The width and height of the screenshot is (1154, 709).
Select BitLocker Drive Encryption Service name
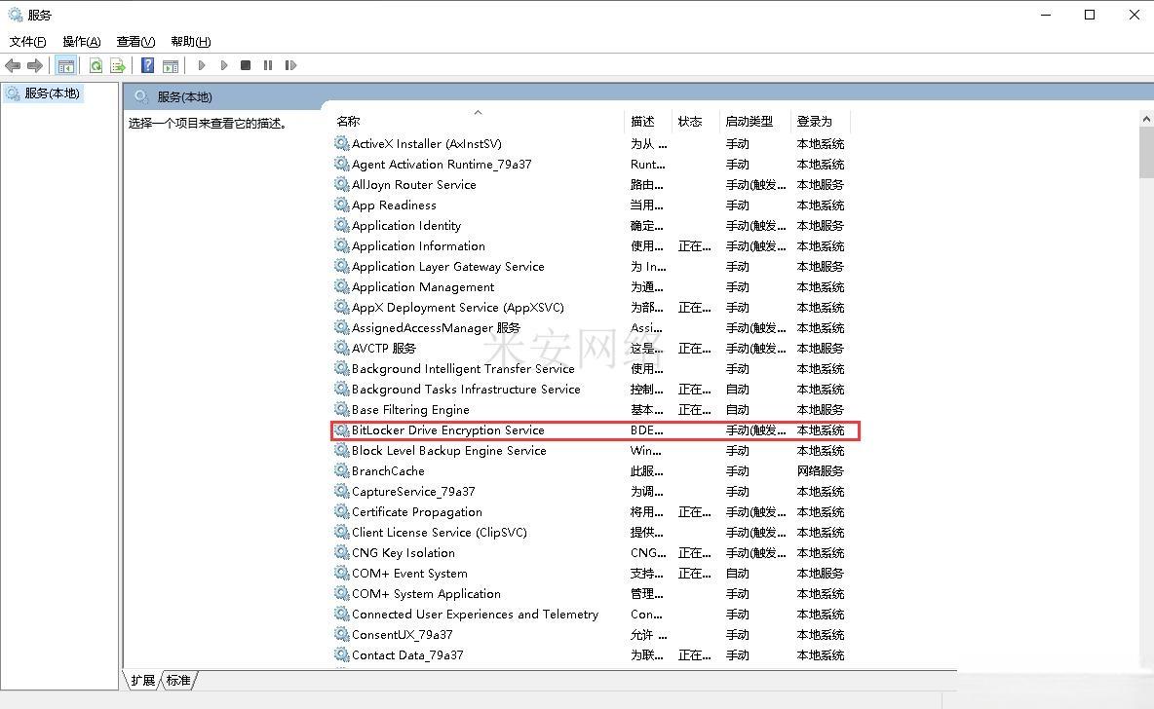click(x=448, y=430)
